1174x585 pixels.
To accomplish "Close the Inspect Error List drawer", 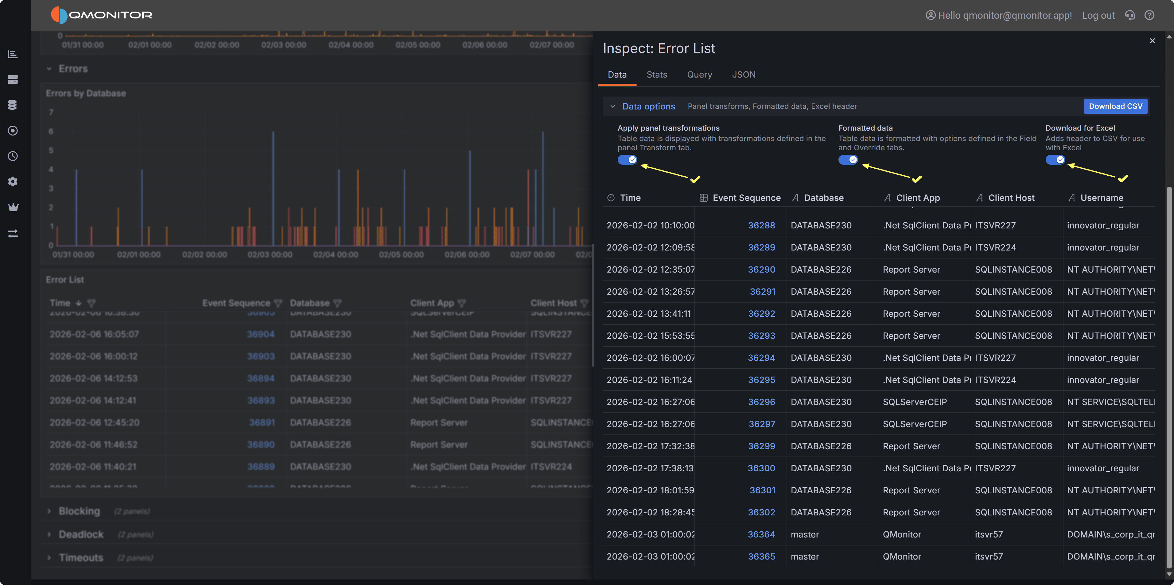I will 1152,41.
